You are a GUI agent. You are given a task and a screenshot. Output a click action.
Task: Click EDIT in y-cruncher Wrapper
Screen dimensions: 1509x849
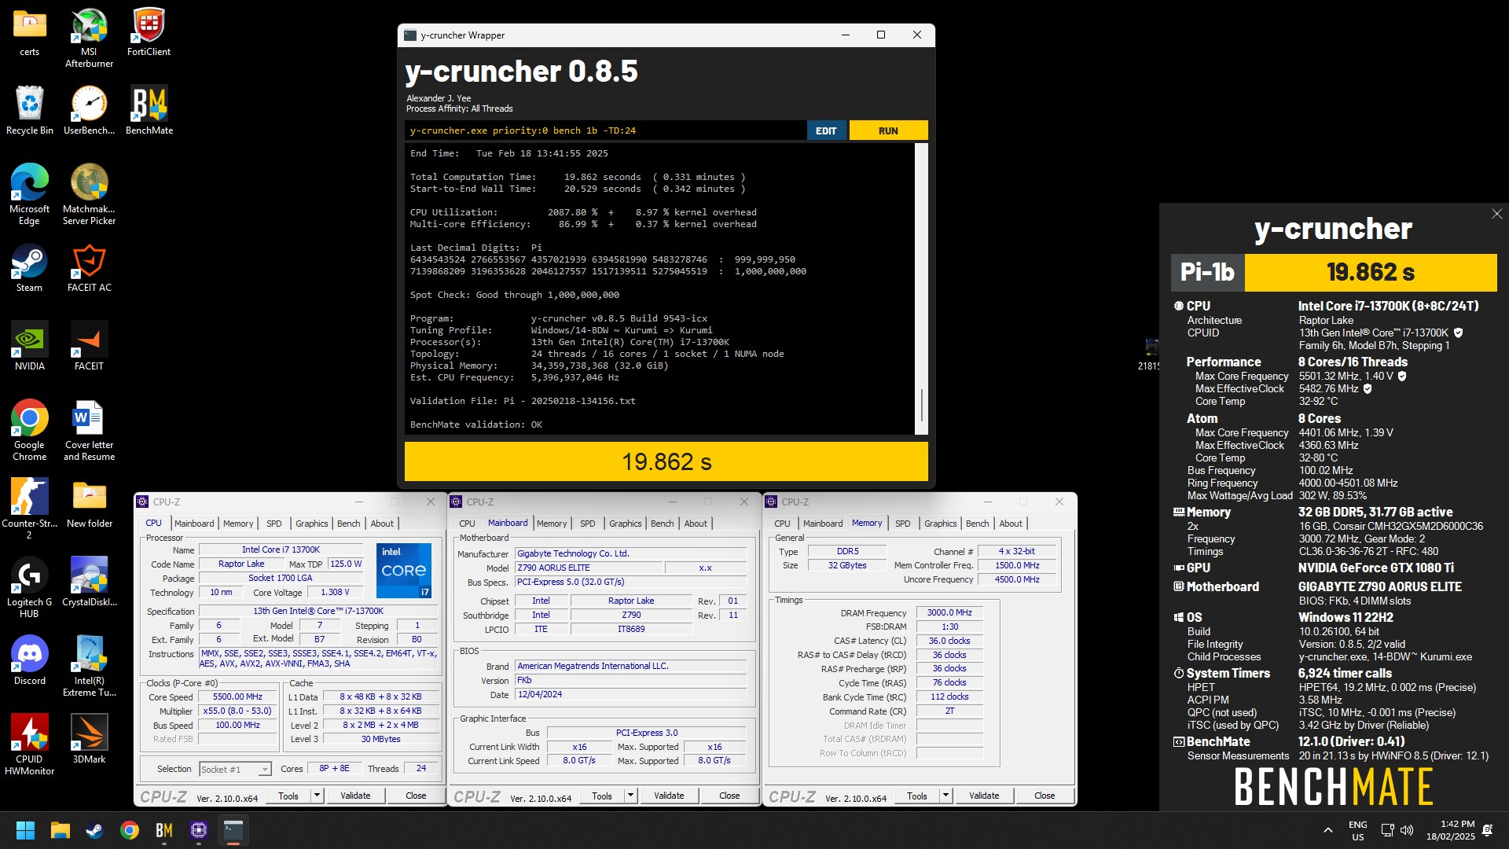pyautogui.click(x=826, y=130)
